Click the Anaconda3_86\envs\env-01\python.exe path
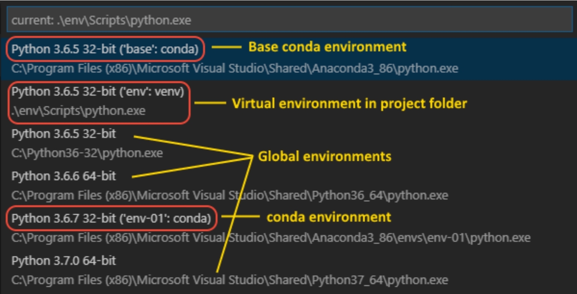The width and height of the screenshot is (577, 294). point(271,238)
